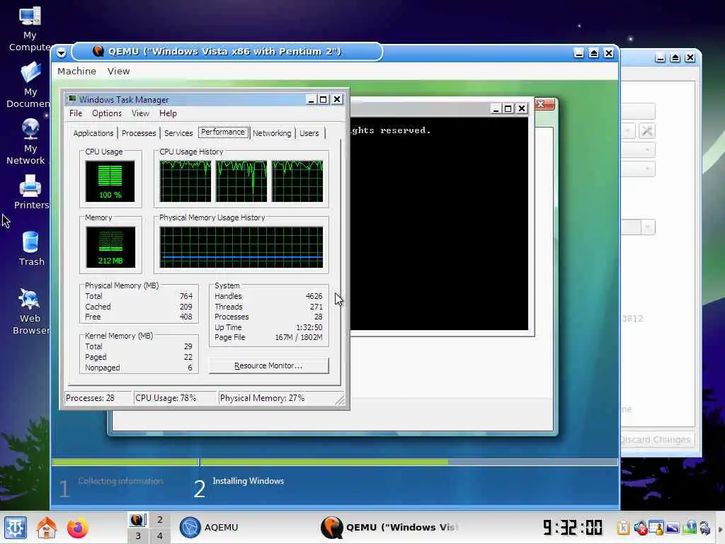Close the Windows installer with red X
The image size is (725, 544).
(x=544, y=104)
